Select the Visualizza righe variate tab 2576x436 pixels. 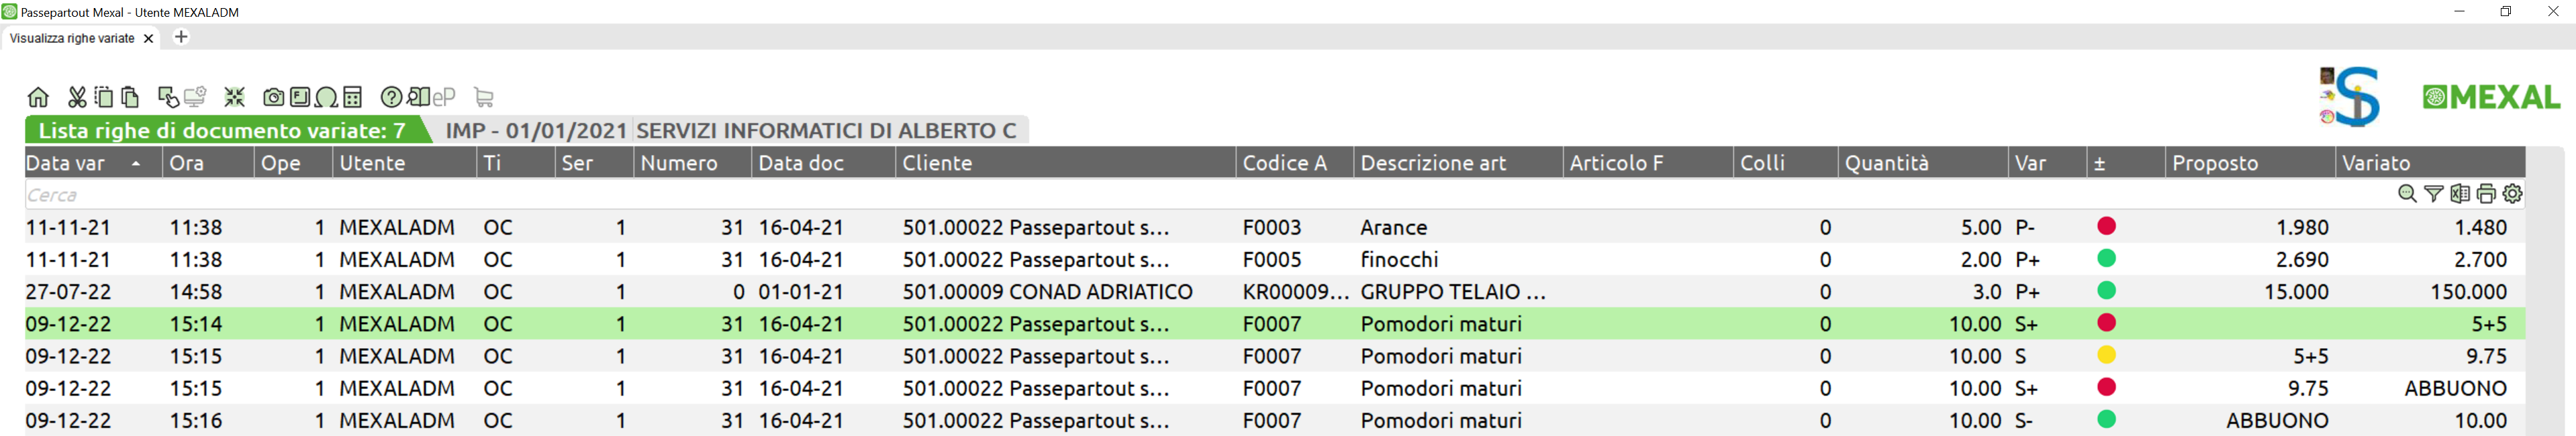click(72, 38)
